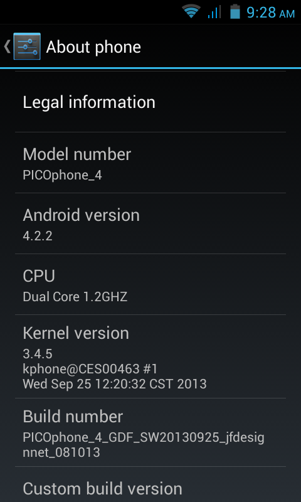Open Custom build version entry
Screen dimensions: 301x502
(150, 484)
